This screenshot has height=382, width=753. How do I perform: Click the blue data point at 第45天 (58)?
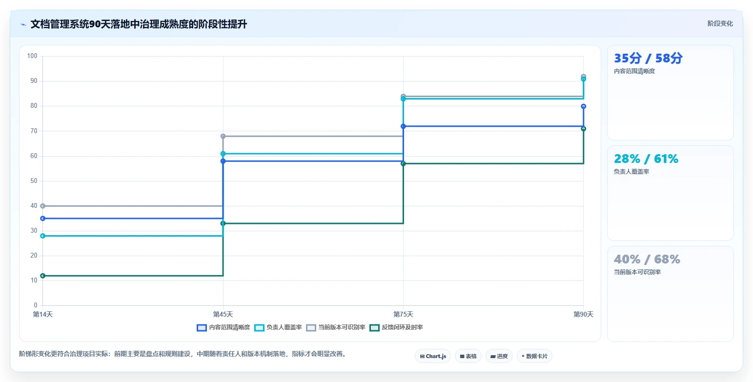point(223,161)
